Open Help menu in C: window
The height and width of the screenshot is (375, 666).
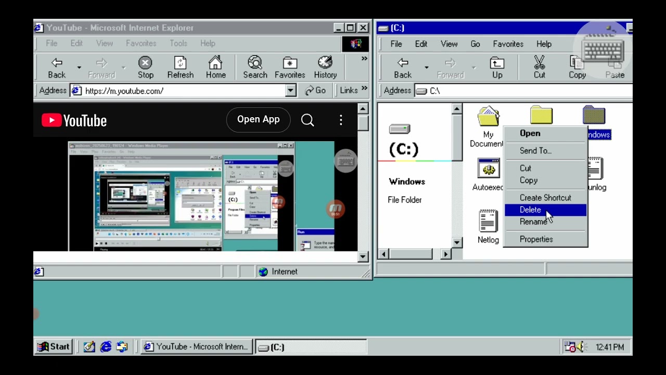(x=544, y=44)
